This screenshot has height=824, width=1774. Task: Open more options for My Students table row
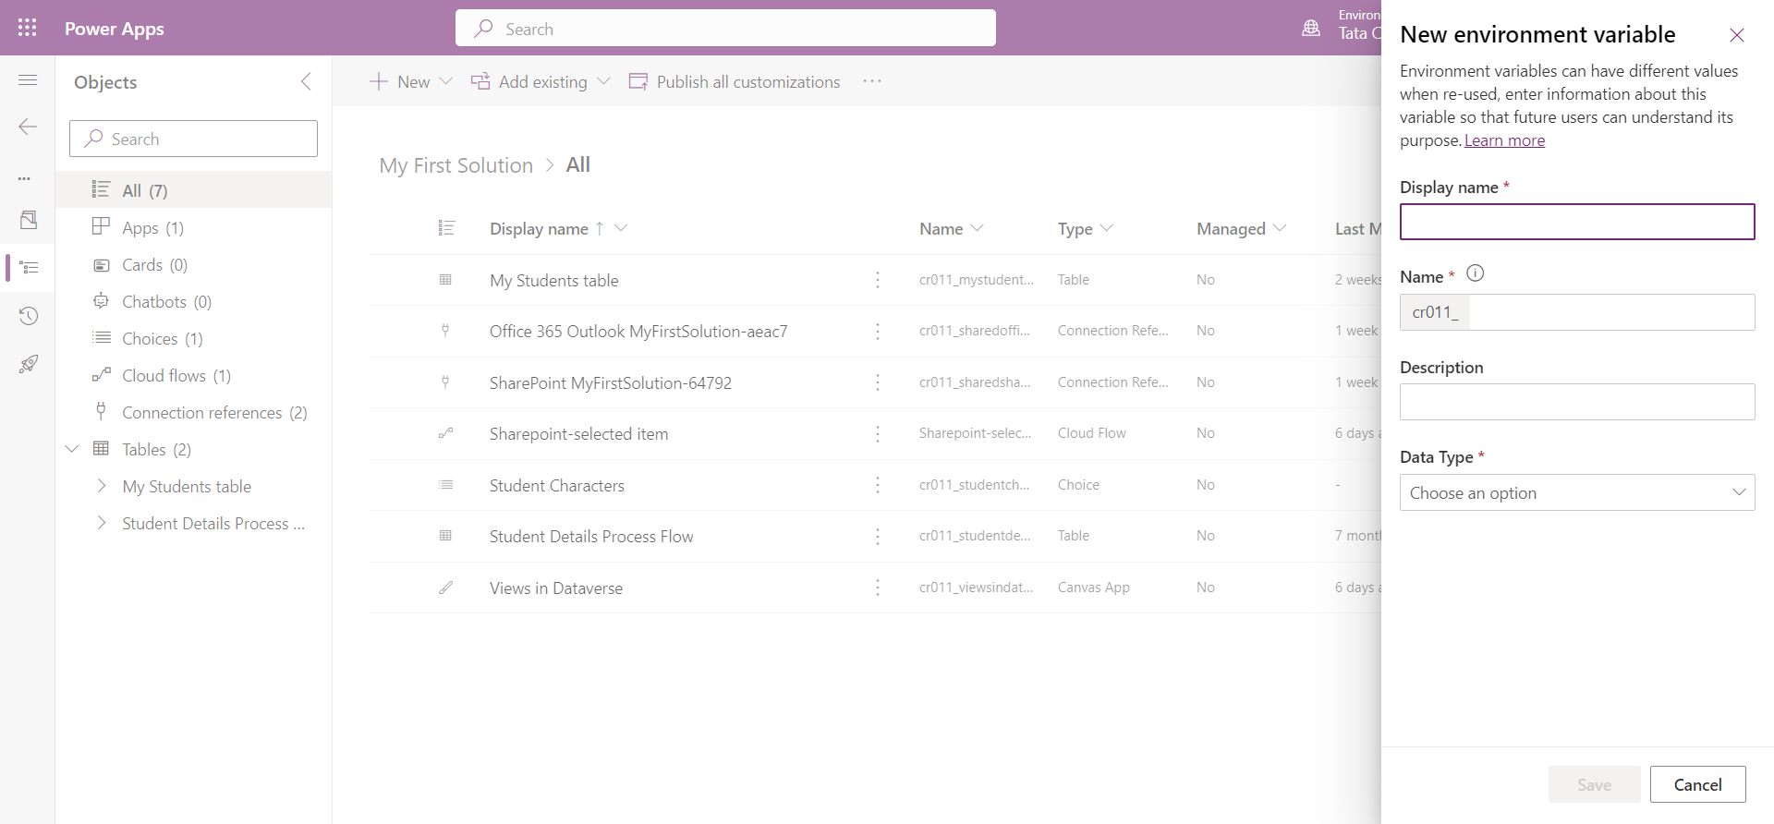click(x=878, y=280)
